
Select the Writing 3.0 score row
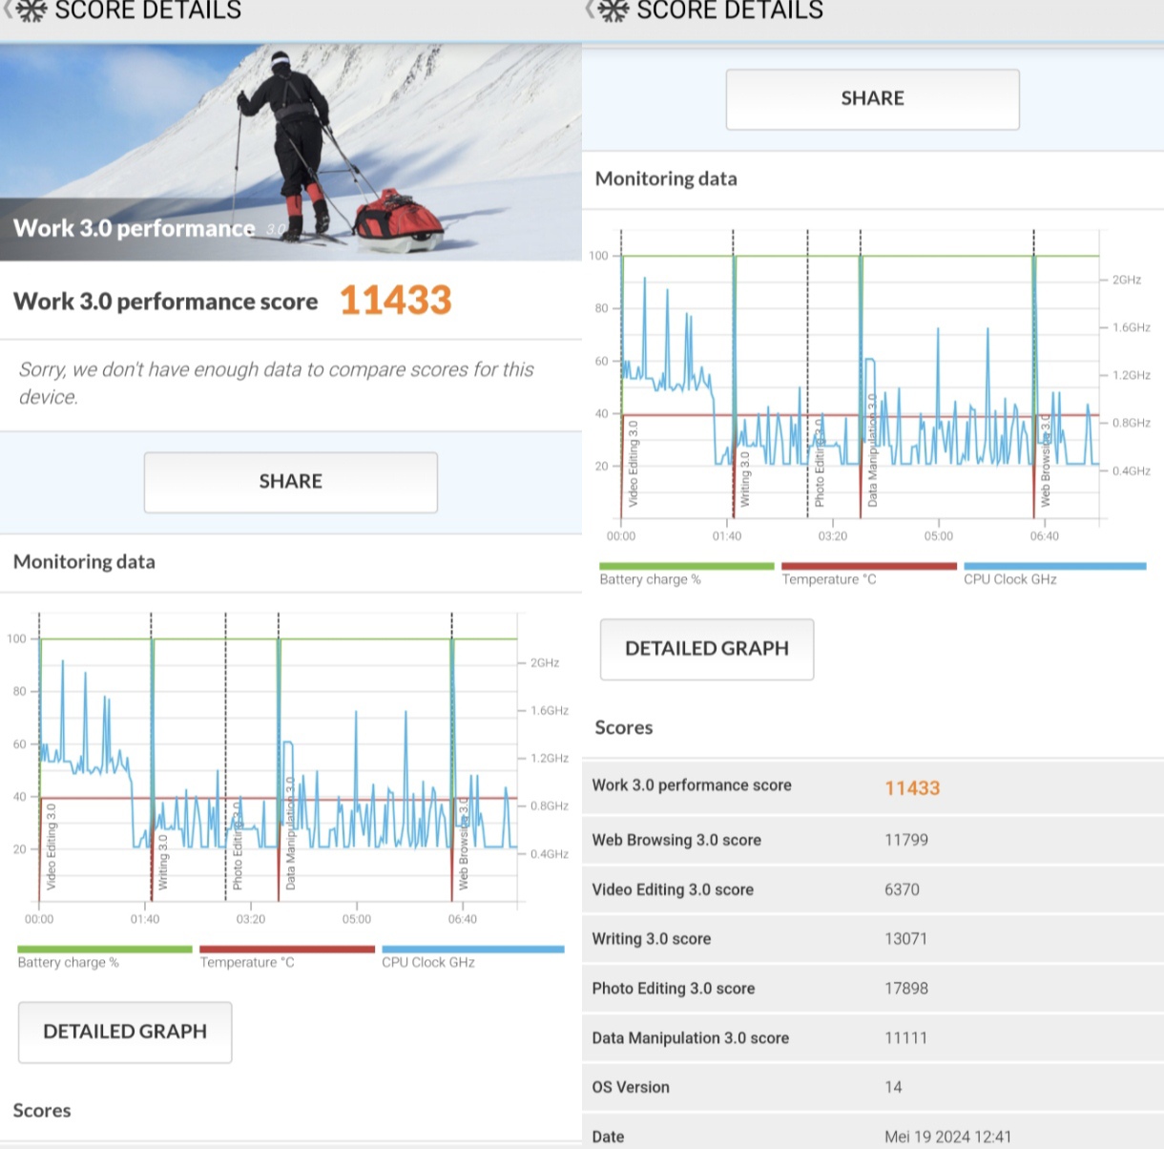pos(873,939)
